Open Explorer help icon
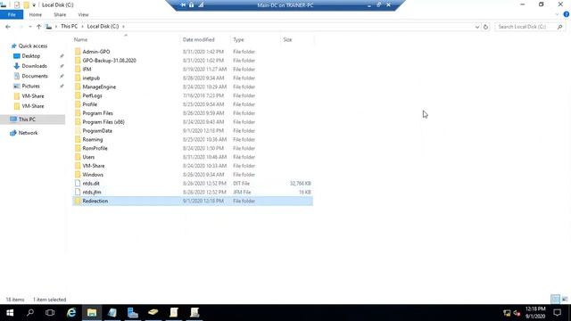This screenshot has height=321, width=571. click(566, 14)
